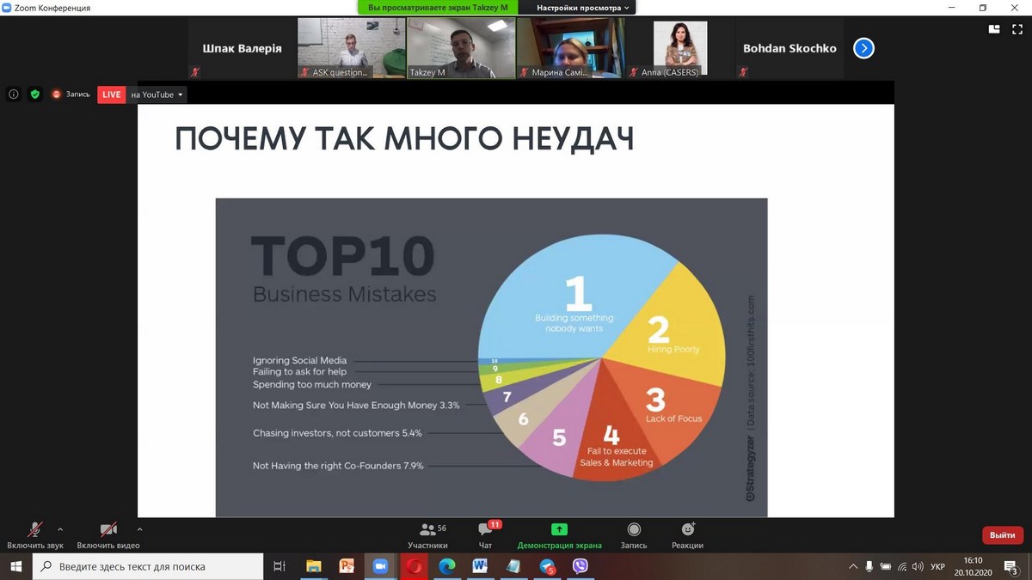The image size is (1032, 580).
Task: Click the meeting info icon
Action: point(14,95)
